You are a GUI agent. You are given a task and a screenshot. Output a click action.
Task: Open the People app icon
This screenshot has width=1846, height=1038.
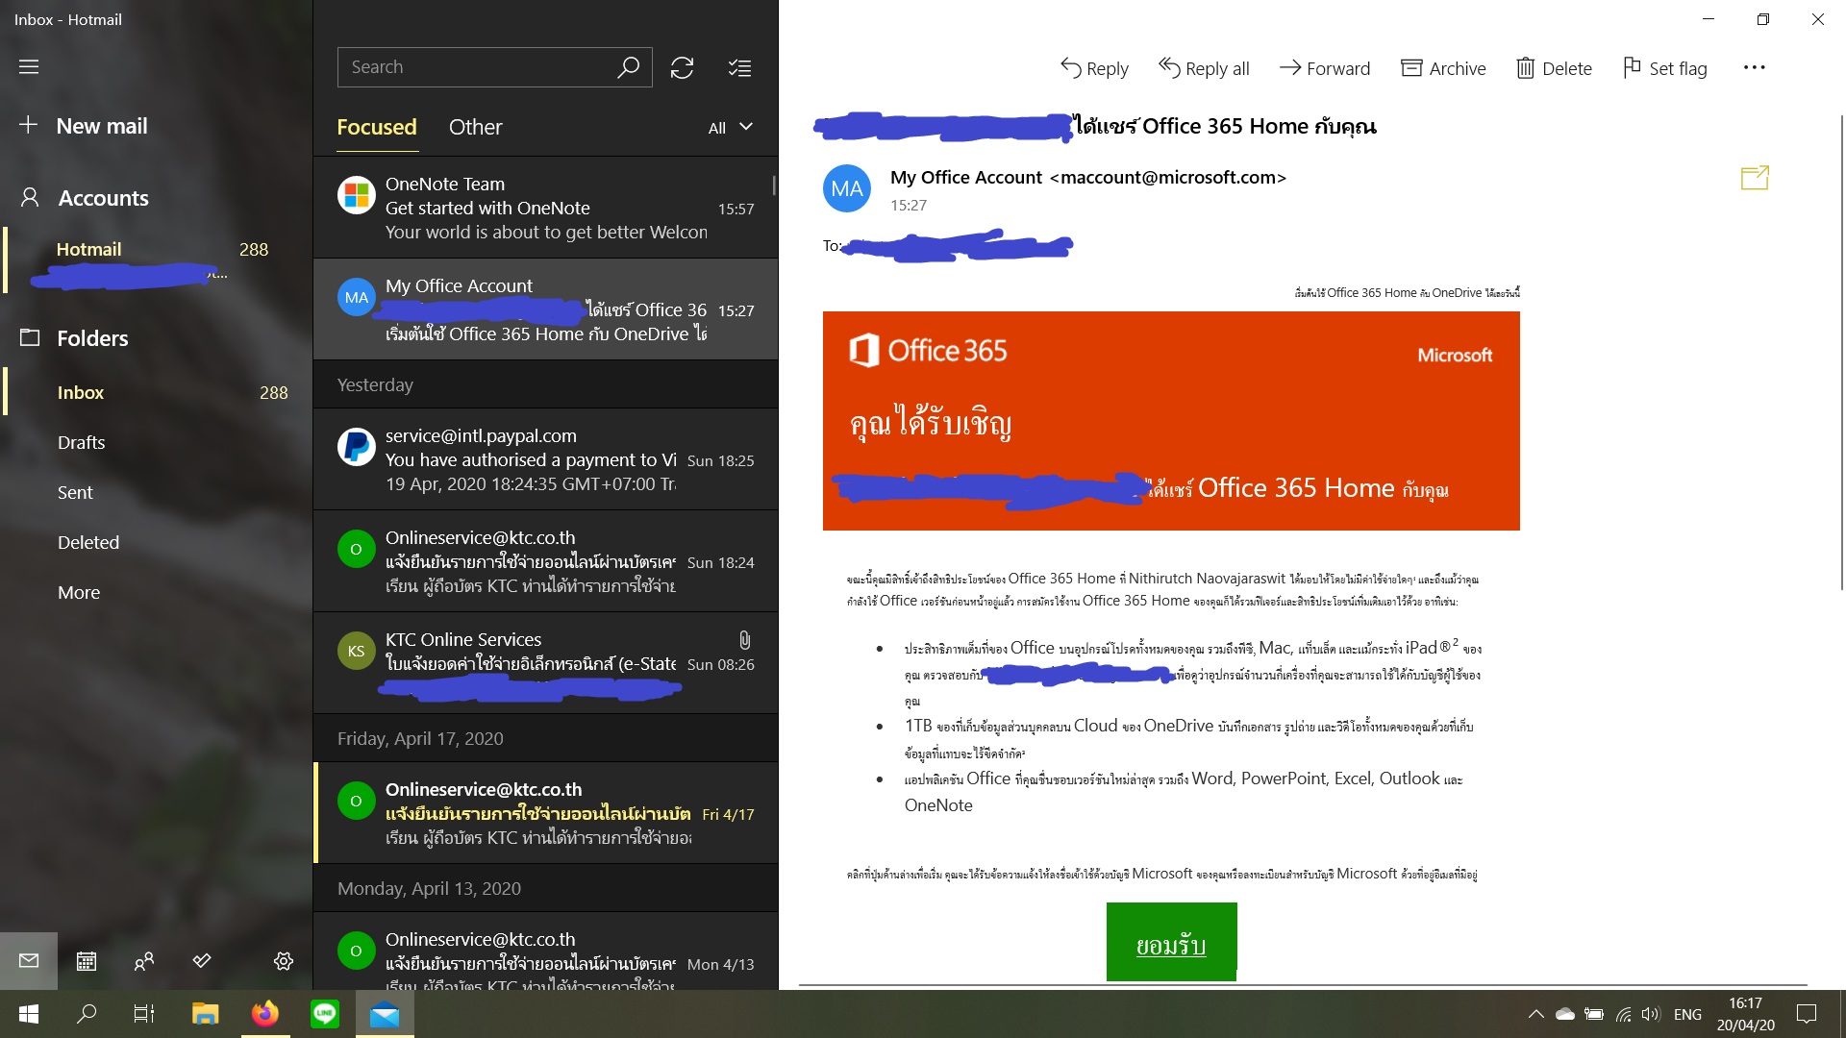[144, 960]
